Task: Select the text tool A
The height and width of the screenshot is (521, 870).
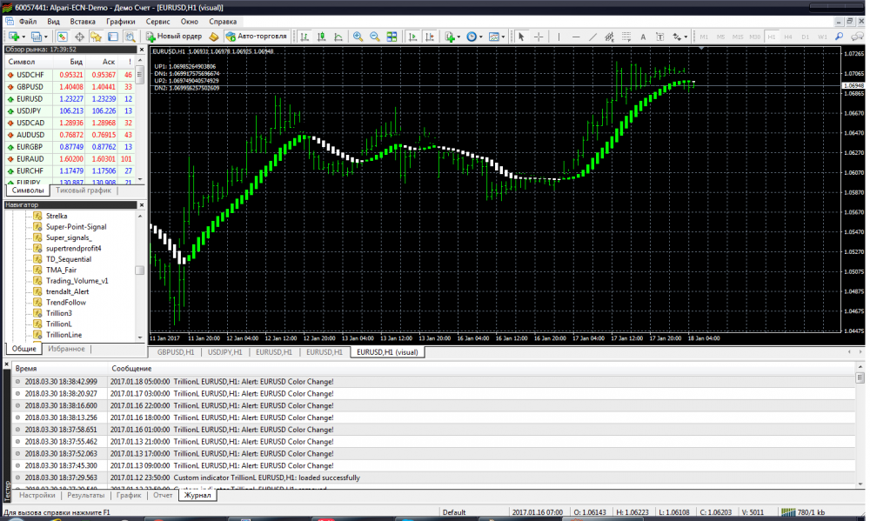Action: click(643, 37)
